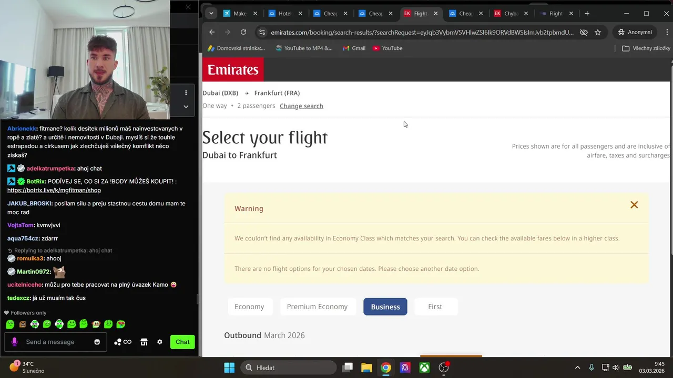This screenshot has width=673, height=378.
Task: Open the Windows Start menu
Action: (229, 367)
